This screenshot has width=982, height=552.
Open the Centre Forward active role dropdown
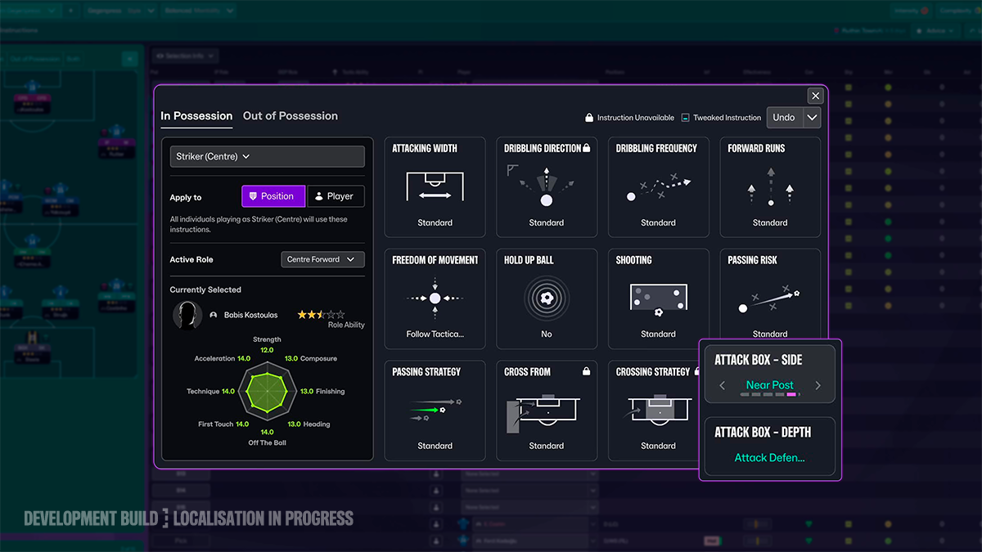(322, 259)
